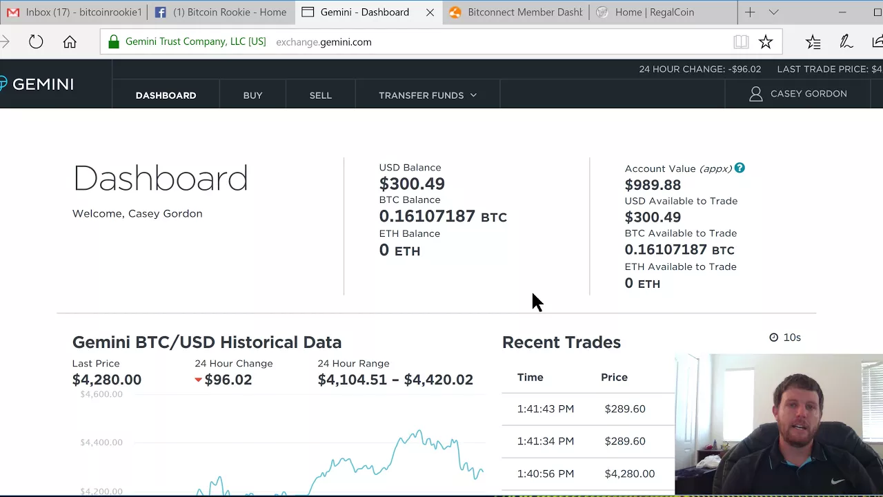Click the ETH Balance value
883x497 pixels.
[x=399, y=251]
